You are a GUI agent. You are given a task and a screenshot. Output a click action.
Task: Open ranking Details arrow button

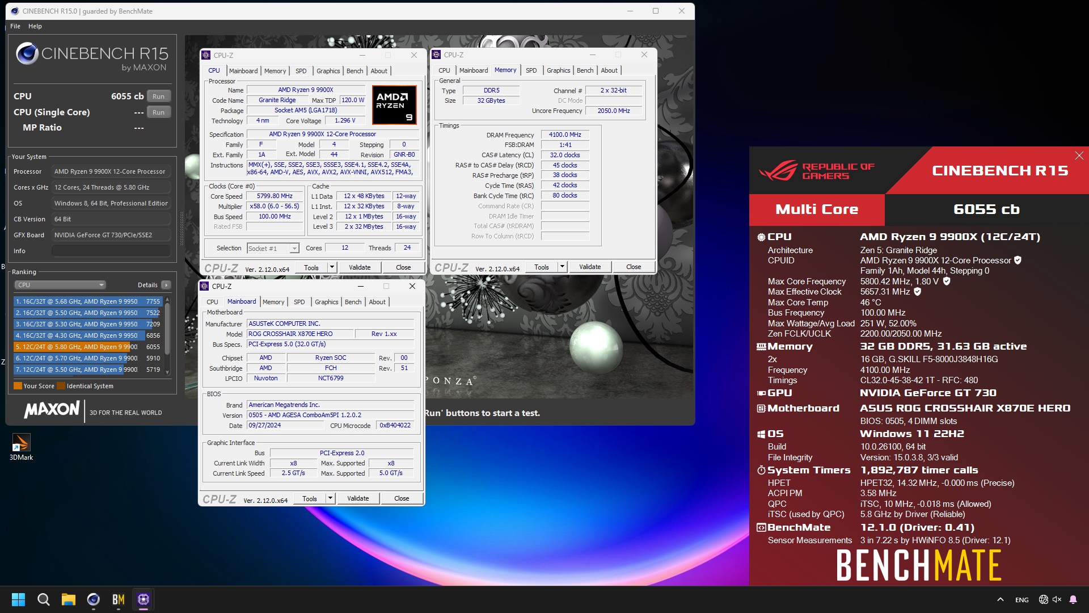(166, 285)
